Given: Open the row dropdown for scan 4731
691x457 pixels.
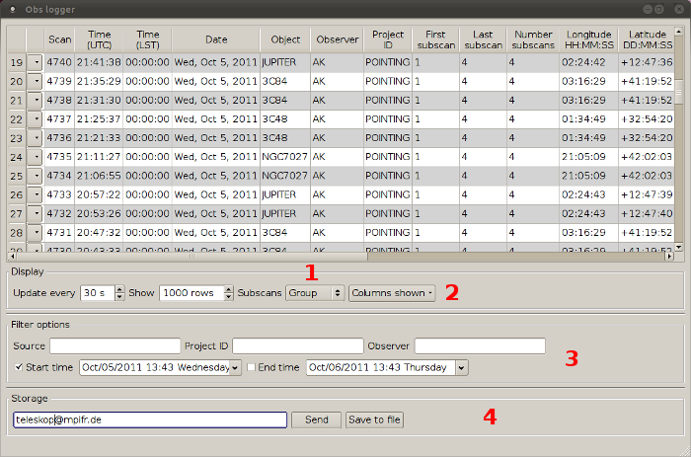Looking at the screenshot, I should [35, 233].
